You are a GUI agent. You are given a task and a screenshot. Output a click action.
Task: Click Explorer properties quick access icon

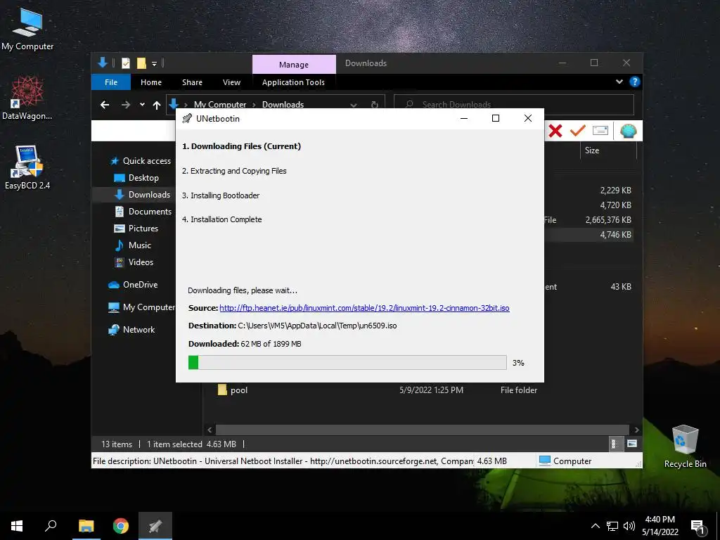(x=125, y=63)
